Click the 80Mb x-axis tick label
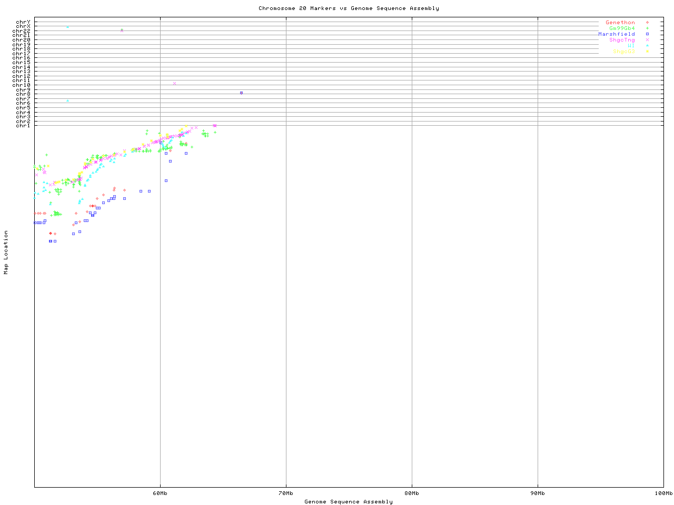Screen dimensions: 674x505 pos(412,493)
